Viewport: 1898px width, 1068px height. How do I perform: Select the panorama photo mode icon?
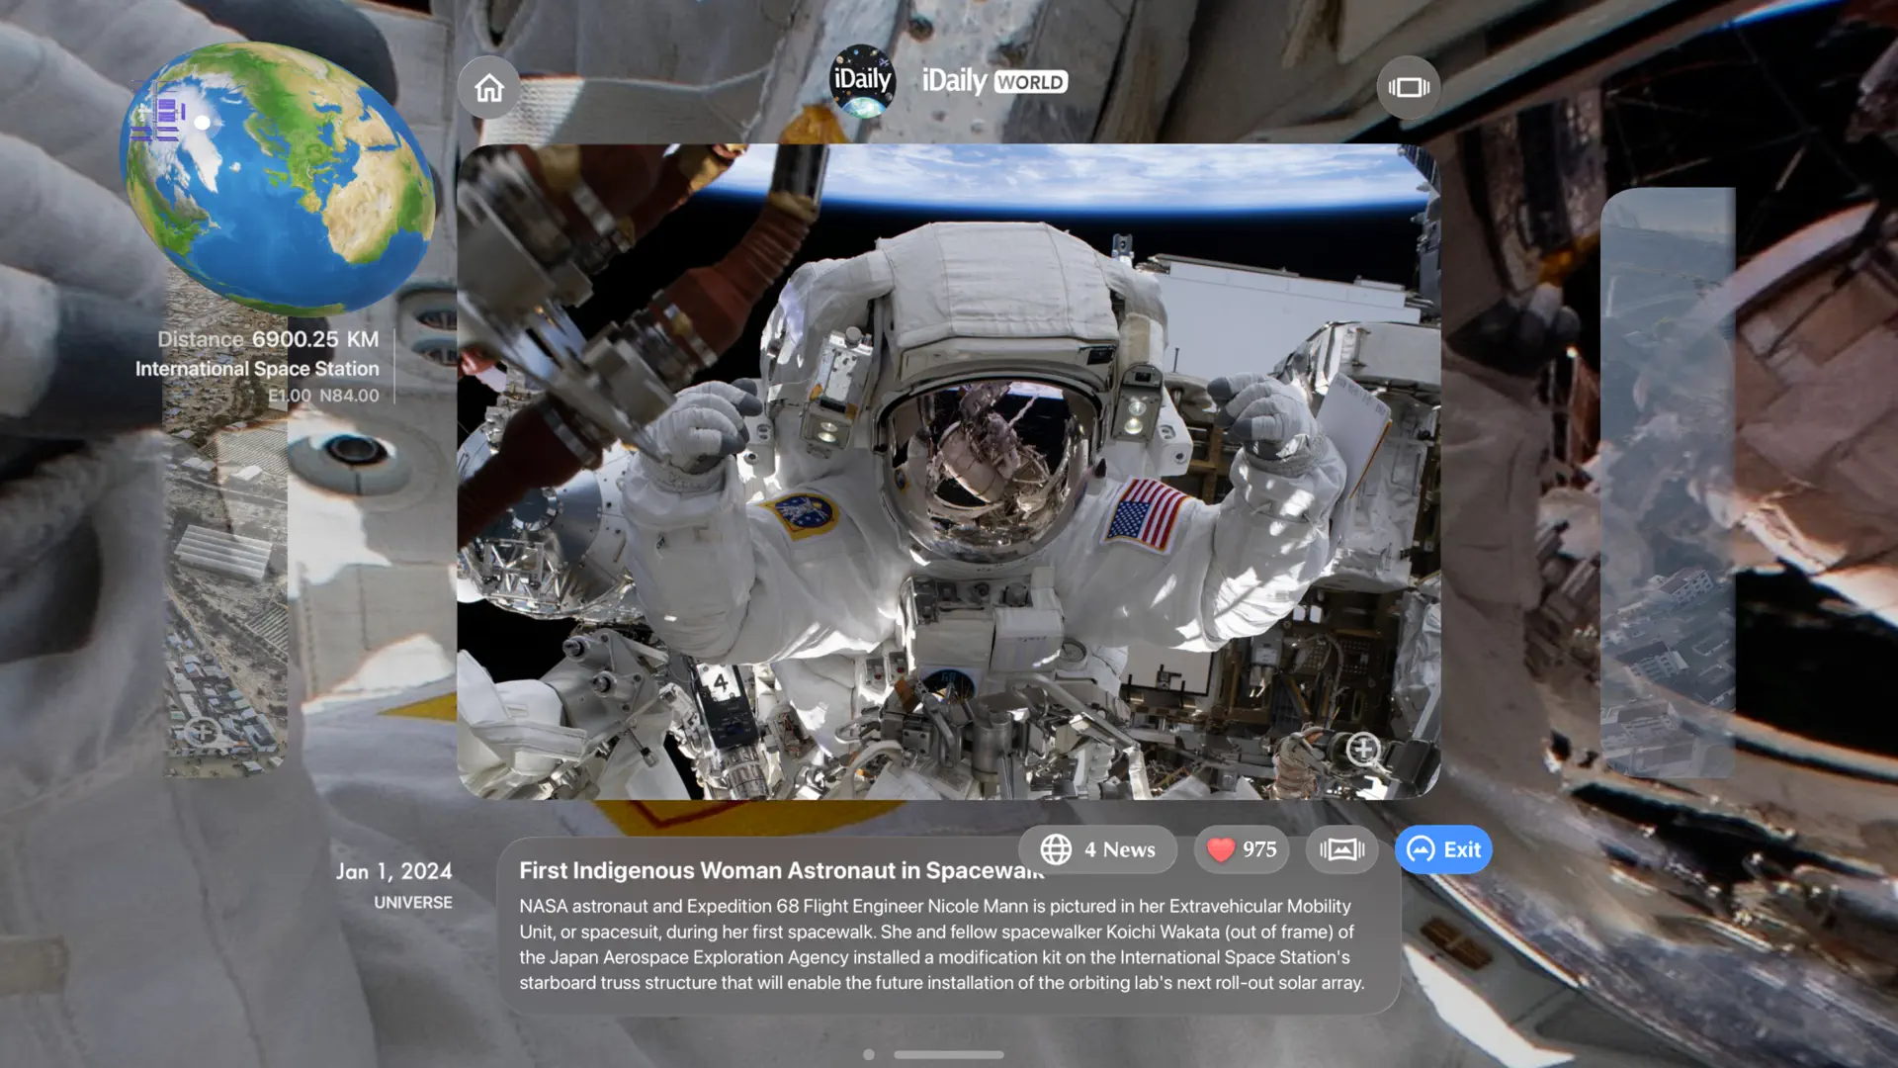[x=1341, y=848]
